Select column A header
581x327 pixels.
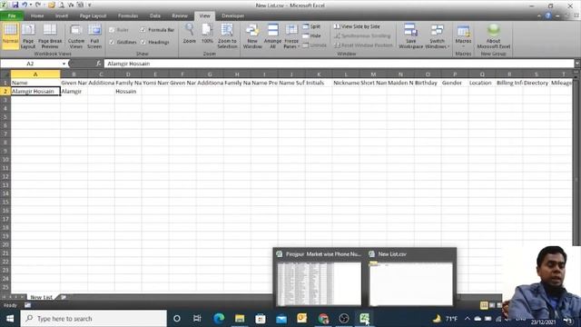pyautogui.click(x=35, y=74)
